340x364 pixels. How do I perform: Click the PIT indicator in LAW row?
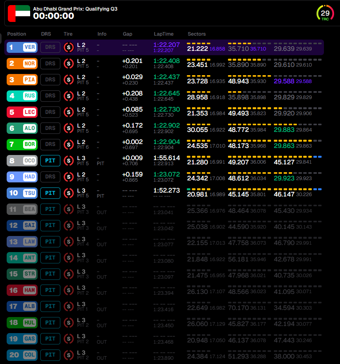click(x=50, y=241)
